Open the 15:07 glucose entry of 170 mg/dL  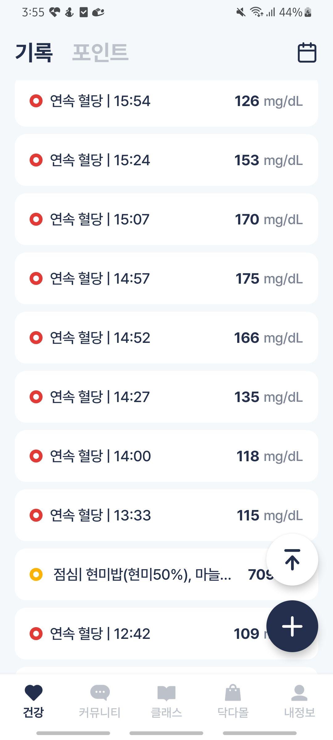166,219
